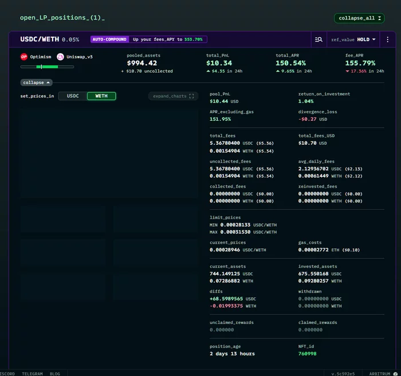The height and width of the screenshot is (376, 401).
Task: Click invested_assets 0.09280257 WETH
Action: tap(320, 281)
